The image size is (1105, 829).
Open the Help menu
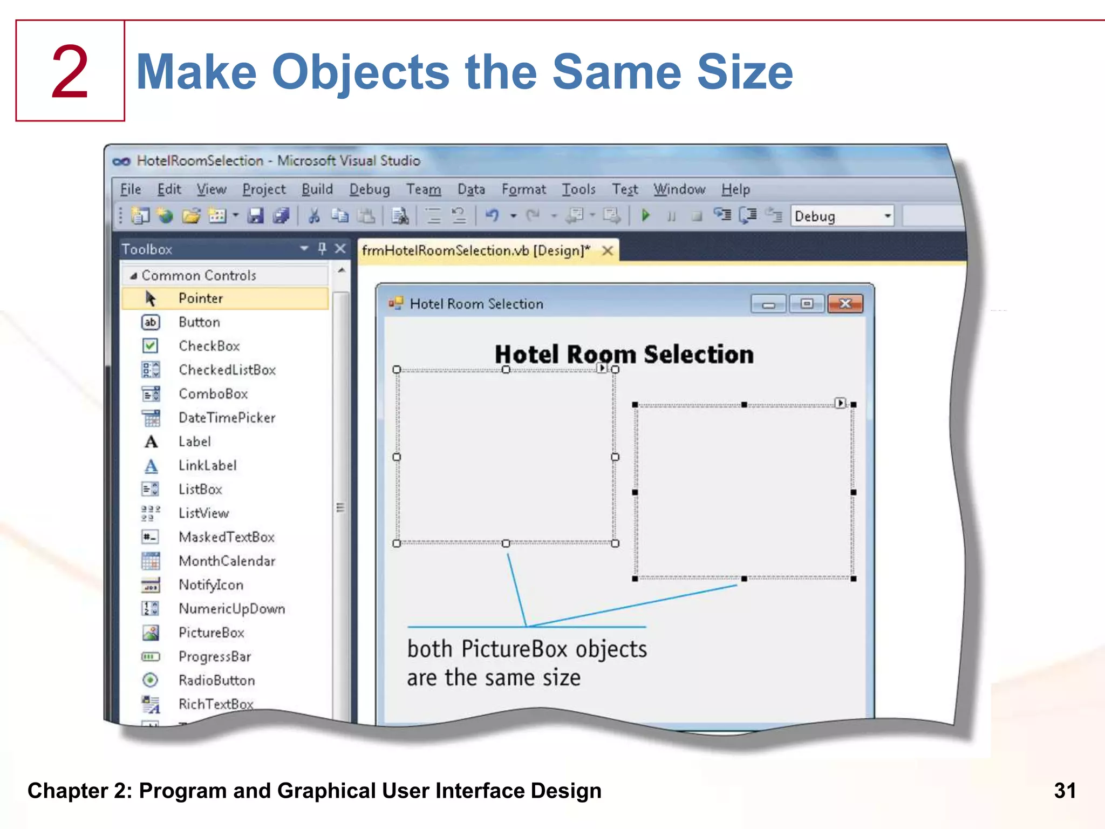tap(736, 189)
